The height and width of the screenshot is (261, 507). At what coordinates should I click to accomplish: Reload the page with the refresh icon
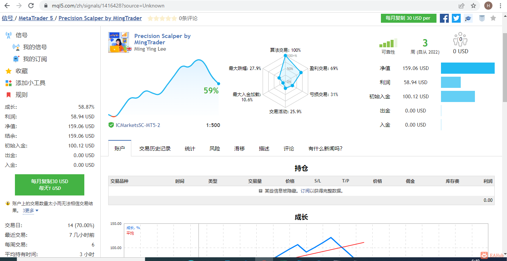(x=31, y=6)
